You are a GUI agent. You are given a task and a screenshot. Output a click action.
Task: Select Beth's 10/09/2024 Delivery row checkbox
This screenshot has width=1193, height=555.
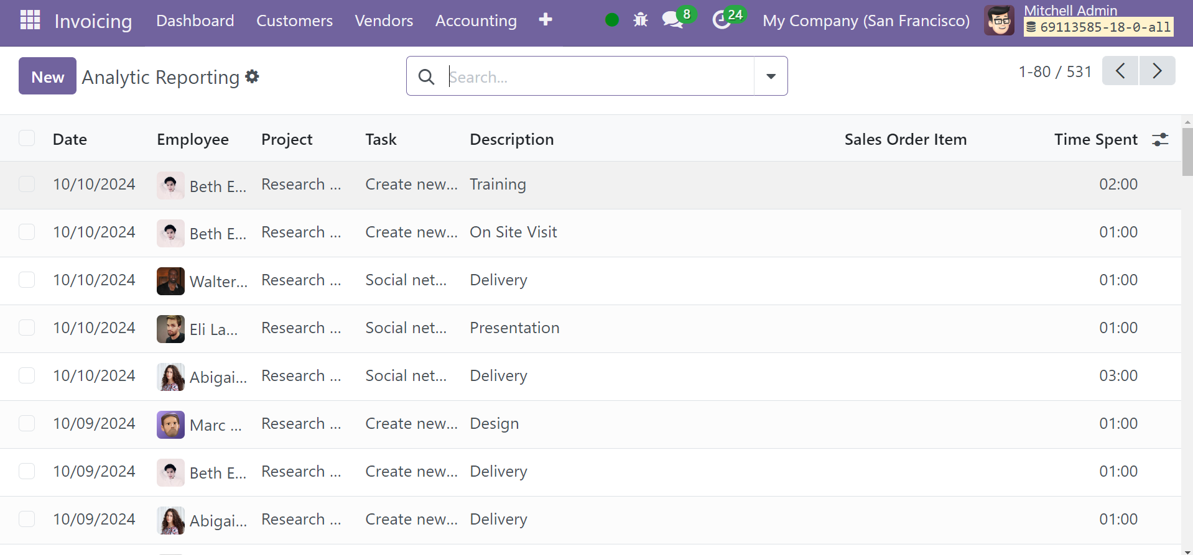point(27,471)
